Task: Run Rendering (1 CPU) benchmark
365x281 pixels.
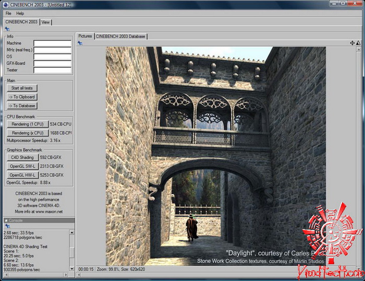Action: coord(28,124)
